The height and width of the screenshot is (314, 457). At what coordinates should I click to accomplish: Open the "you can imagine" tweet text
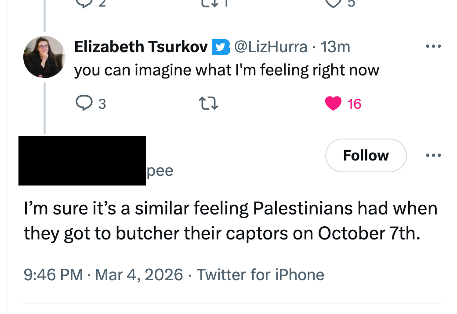coord(226,70)
